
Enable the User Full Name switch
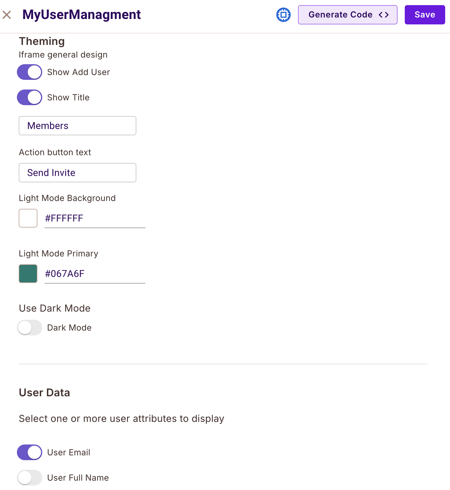click(x=30, y=478)
